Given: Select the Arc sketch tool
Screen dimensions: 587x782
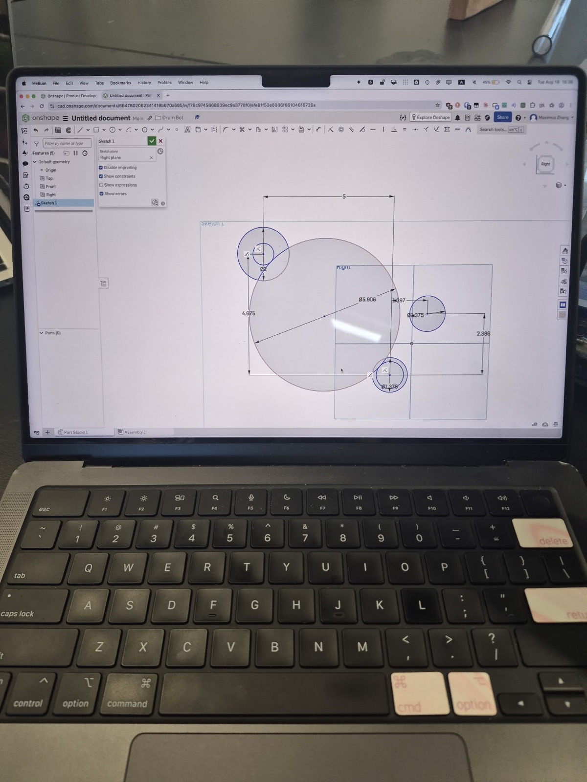Looking at the screenshot, I should tap(129, 130).
